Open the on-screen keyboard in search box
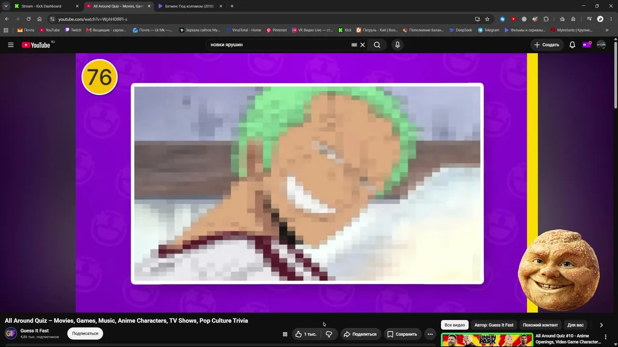This screenshot has width=618, height=347. coord(354,45)
